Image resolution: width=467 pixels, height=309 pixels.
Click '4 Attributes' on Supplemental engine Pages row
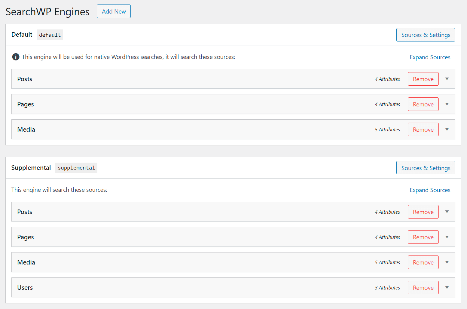point(387,237)
